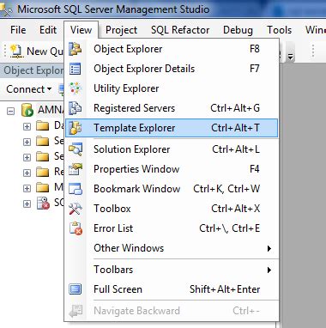This screenshot has height=328, width=326.
Task: Open the SQL Refactor menu
Action: coord(180,30)
